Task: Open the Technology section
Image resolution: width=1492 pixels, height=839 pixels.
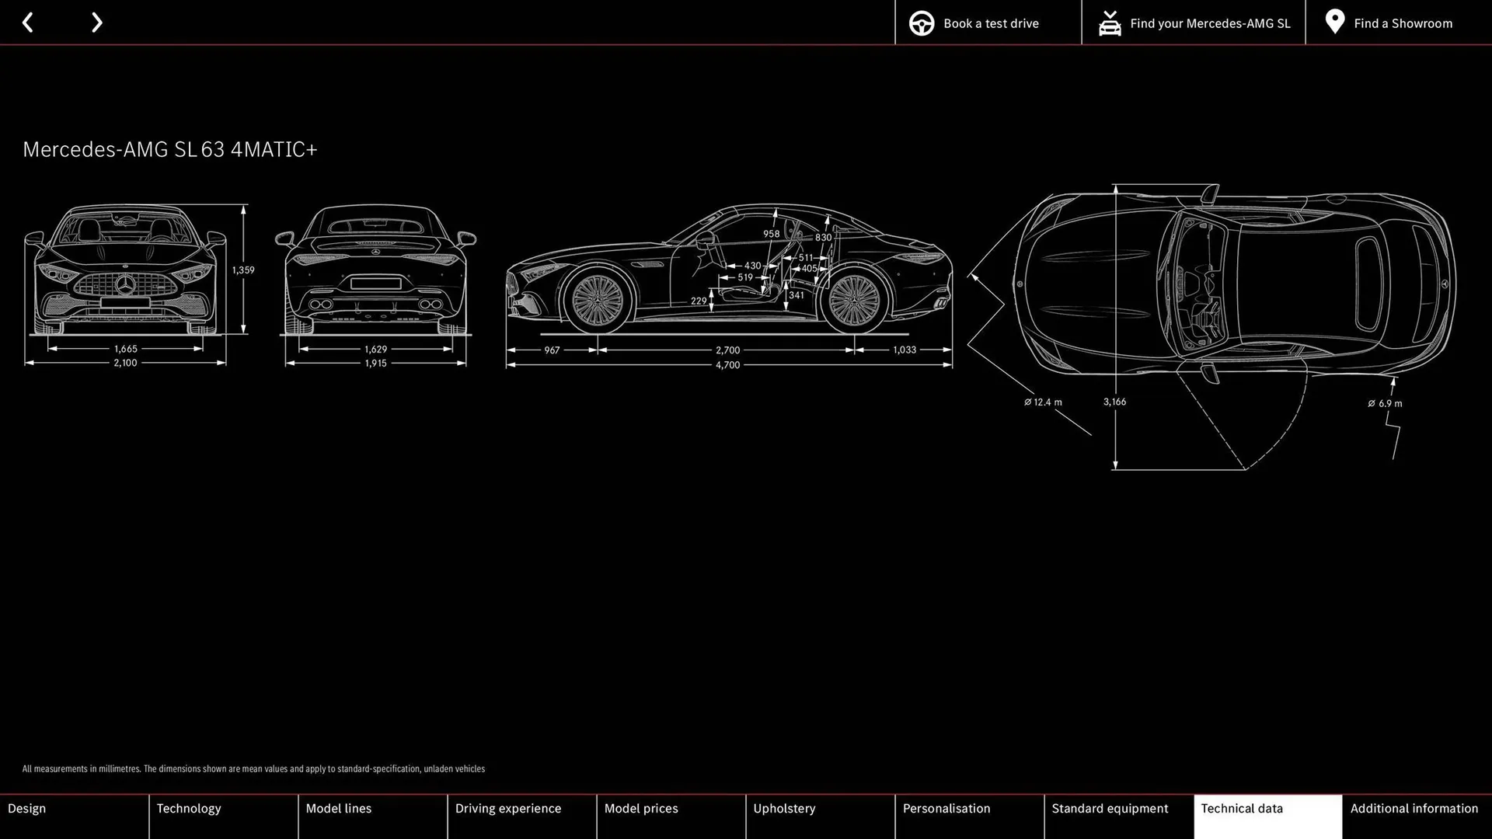Action: click(222, 816)
